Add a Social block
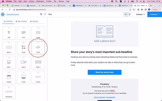Image resolution: width=162 pixels, height=101 pixels. click(23, 48)
